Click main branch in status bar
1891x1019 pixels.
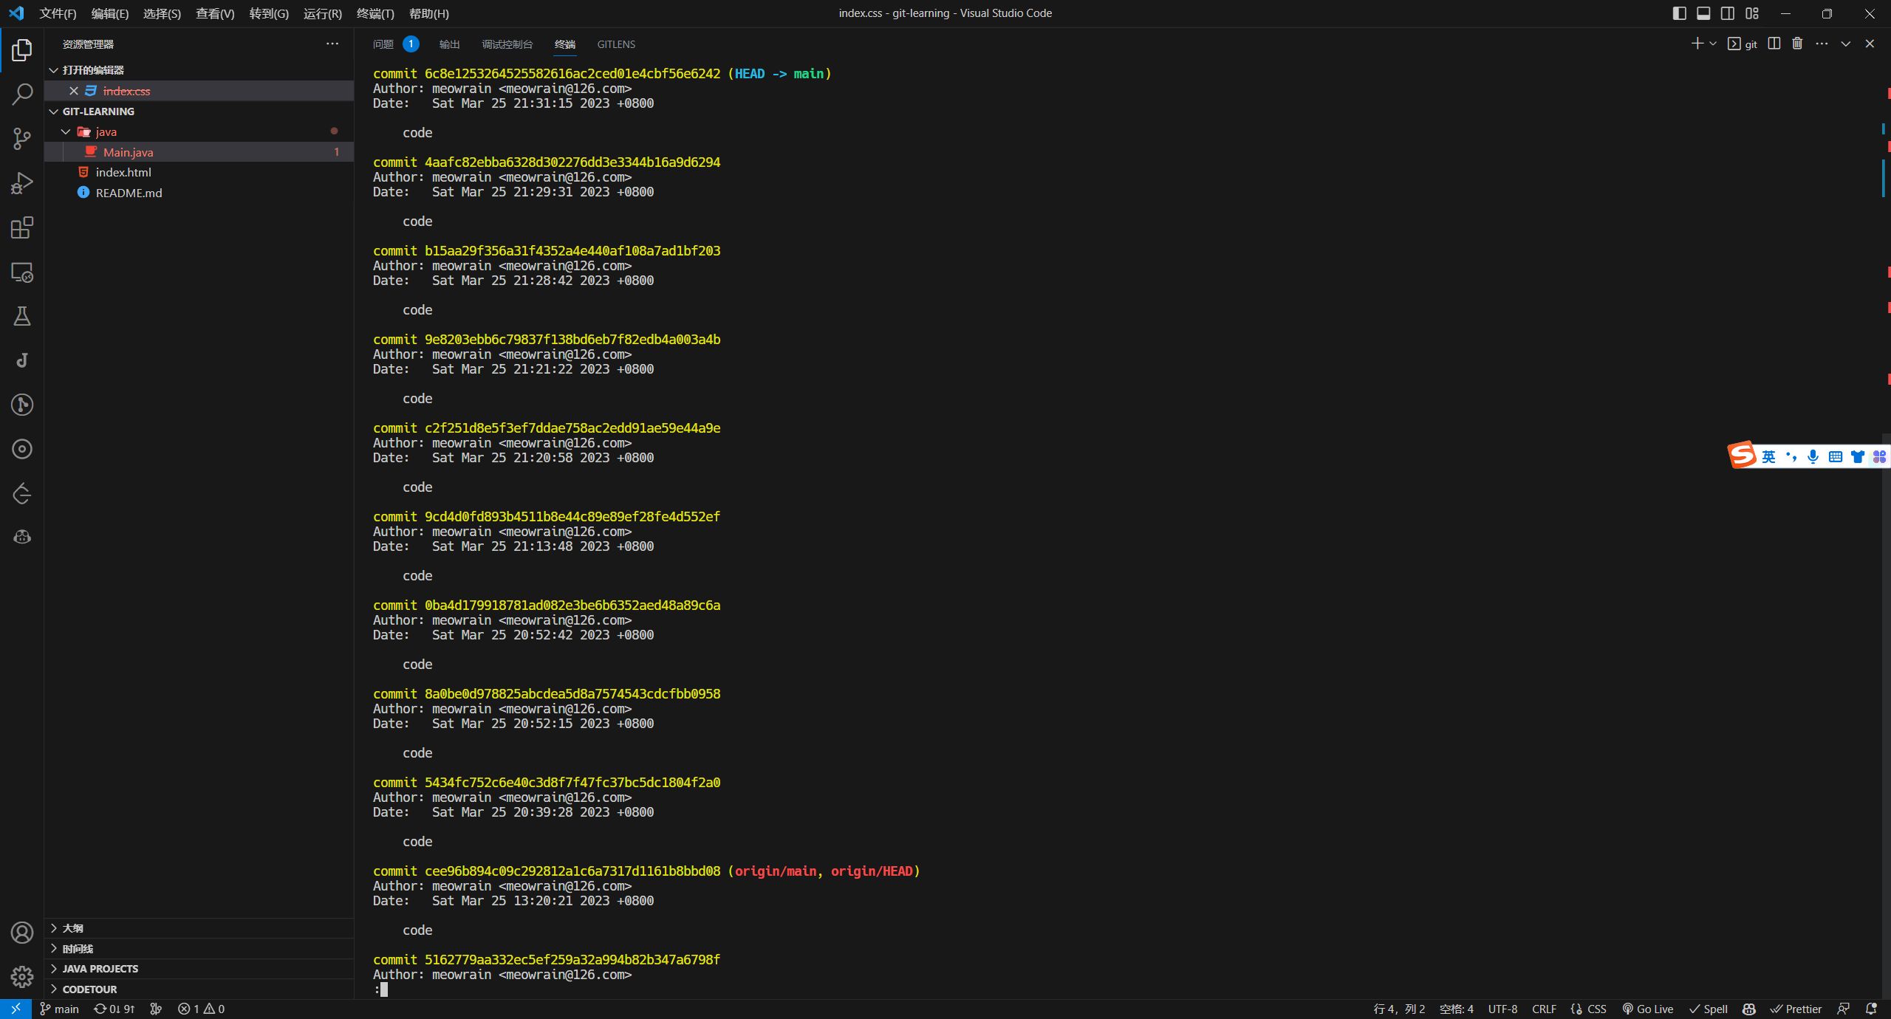pos(59,1009)
